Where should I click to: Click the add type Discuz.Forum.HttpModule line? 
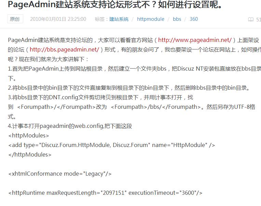pos(111,145)
